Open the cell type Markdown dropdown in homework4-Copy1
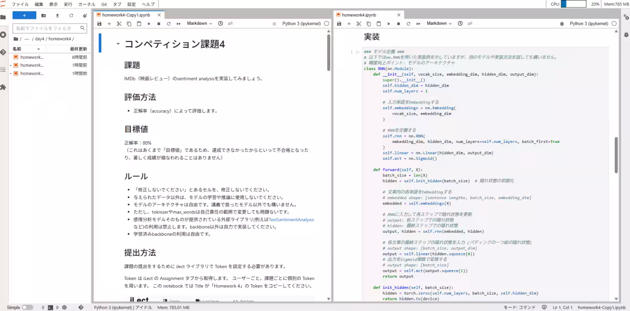The image size is (630, 311). (x=199, y=24)
